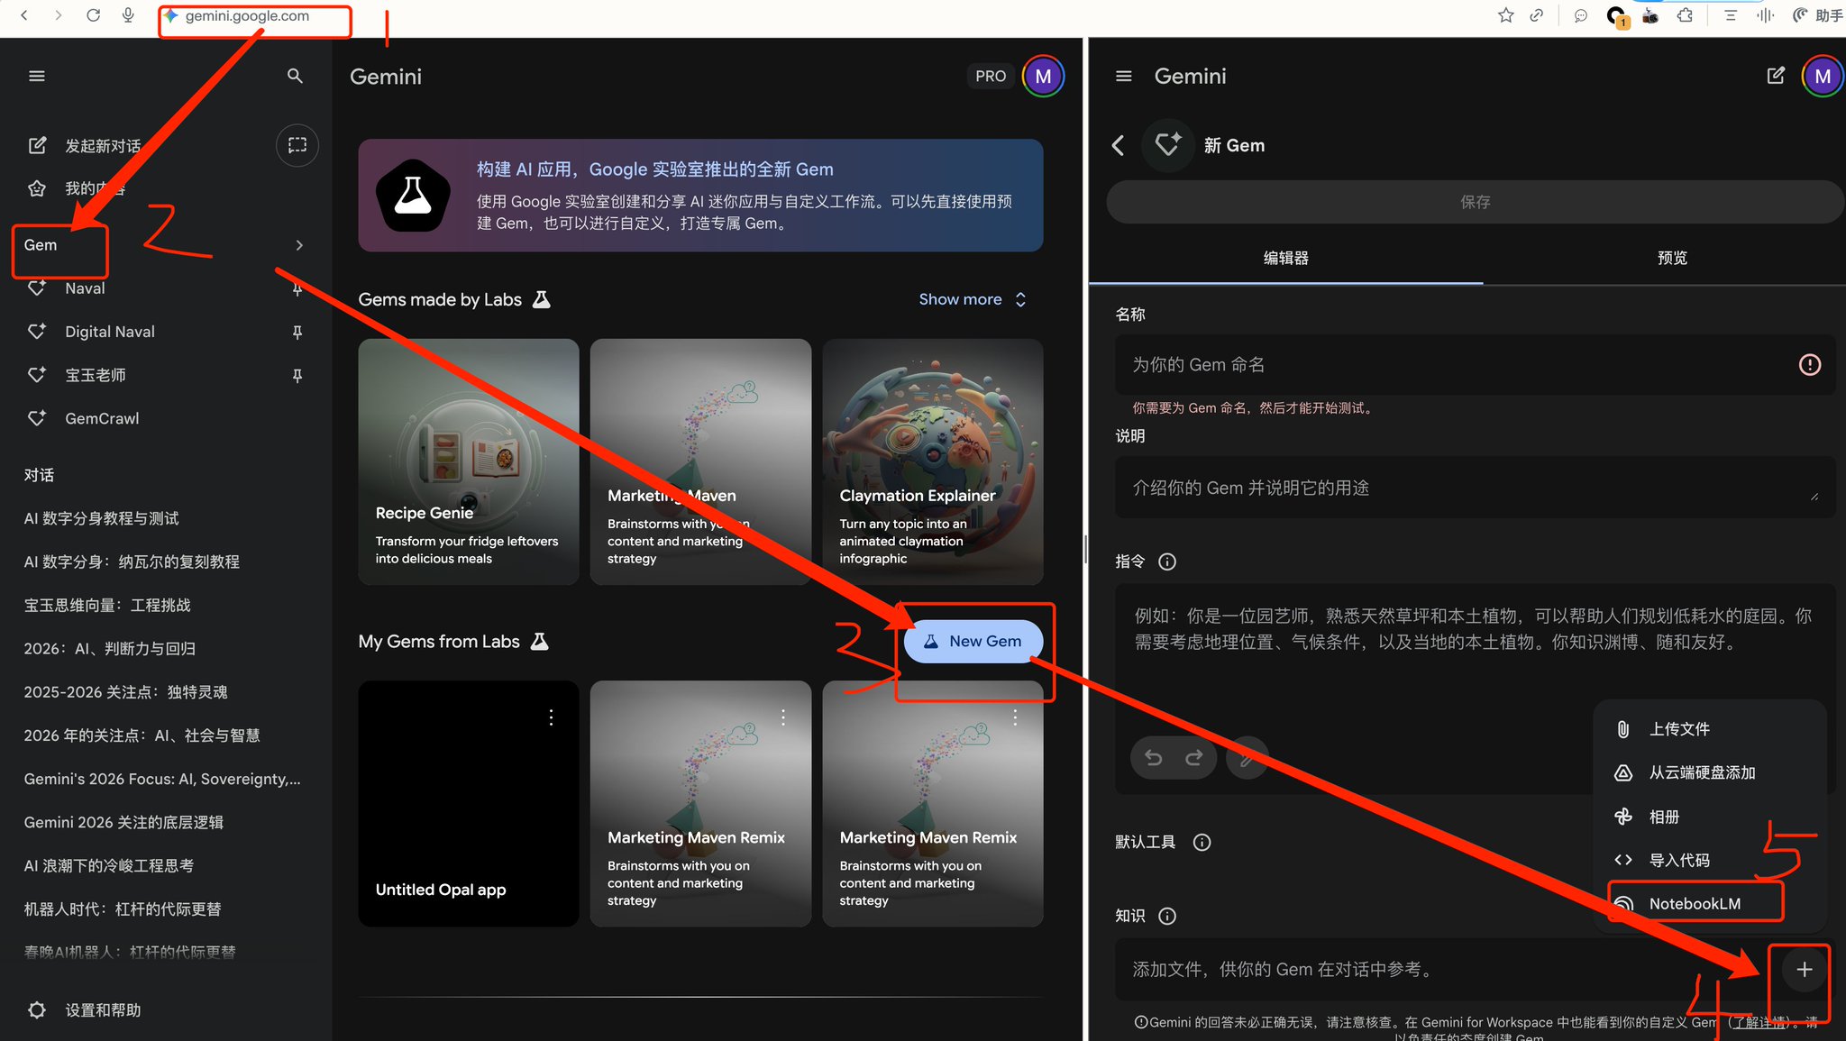Screen dimensions: 1846x1041
Task: Open conversation 宝玉思维向量：工程挑战
Action: 107,605
